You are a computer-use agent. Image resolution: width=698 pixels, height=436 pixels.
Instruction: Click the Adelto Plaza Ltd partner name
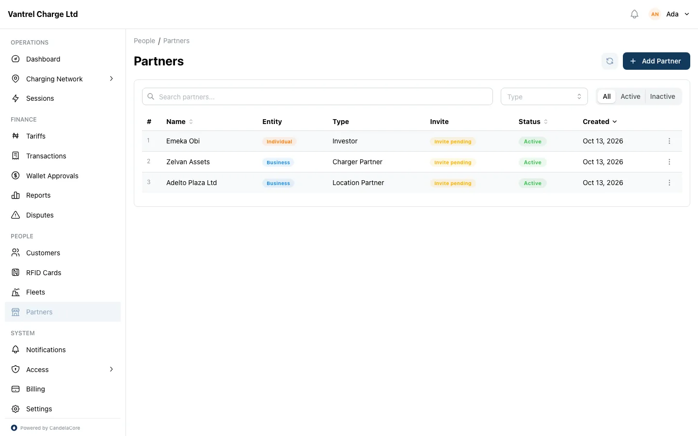(x=191, y=183)
